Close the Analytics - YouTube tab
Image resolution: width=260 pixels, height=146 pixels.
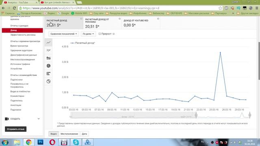coord(37,2)
